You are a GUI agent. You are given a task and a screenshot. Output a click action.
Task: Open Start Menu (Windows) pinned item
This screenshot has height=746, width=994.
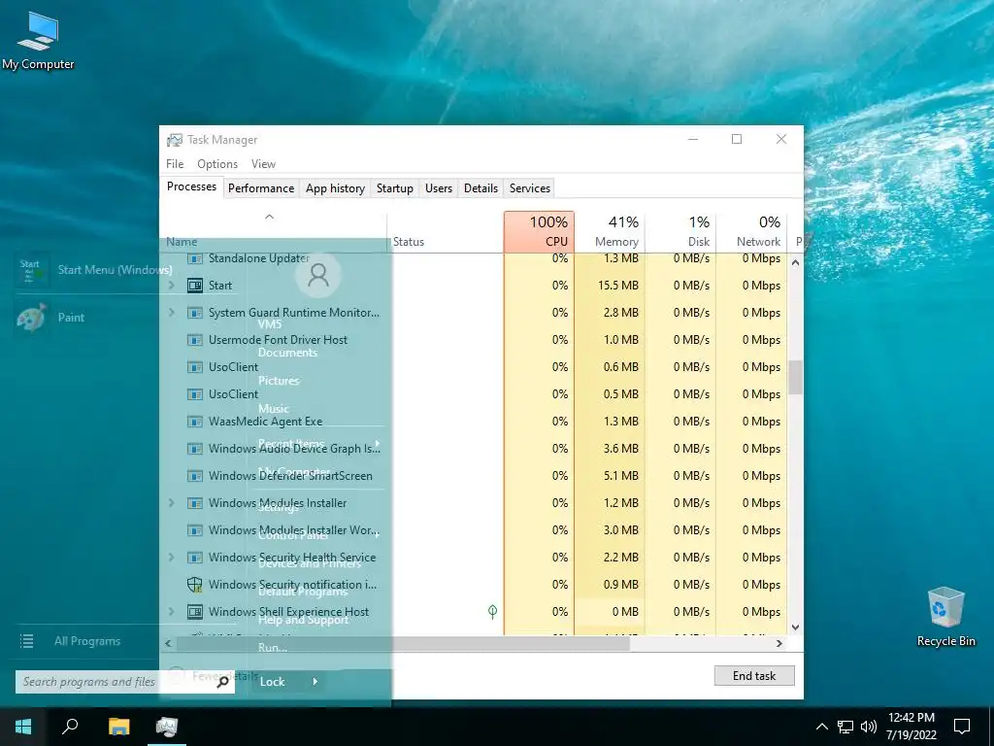click(x=95, y=270)
